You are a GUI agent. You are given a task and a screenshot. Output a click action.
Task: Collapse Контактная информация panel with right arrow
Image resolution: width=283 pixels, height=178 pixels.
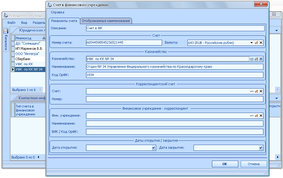click(x=277, y=98)
